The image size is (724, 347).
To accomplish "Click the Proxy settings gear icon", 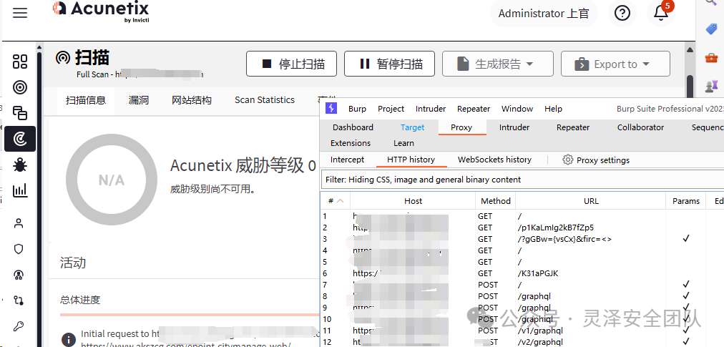I will [x=567, y=160].
